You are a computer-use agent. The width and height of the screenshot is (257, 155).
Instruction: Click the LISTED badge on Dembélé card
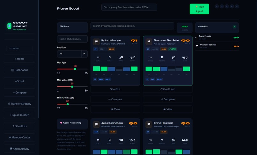pyautogui.click(x=173, y=49)
